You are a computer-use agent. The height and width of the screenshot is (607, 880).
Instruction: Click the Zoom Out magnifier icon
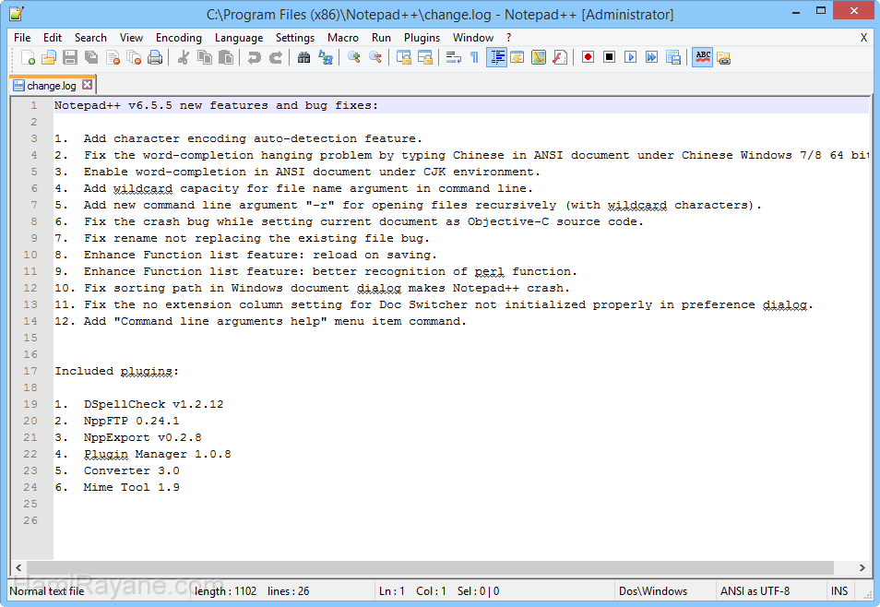point(375,57)
